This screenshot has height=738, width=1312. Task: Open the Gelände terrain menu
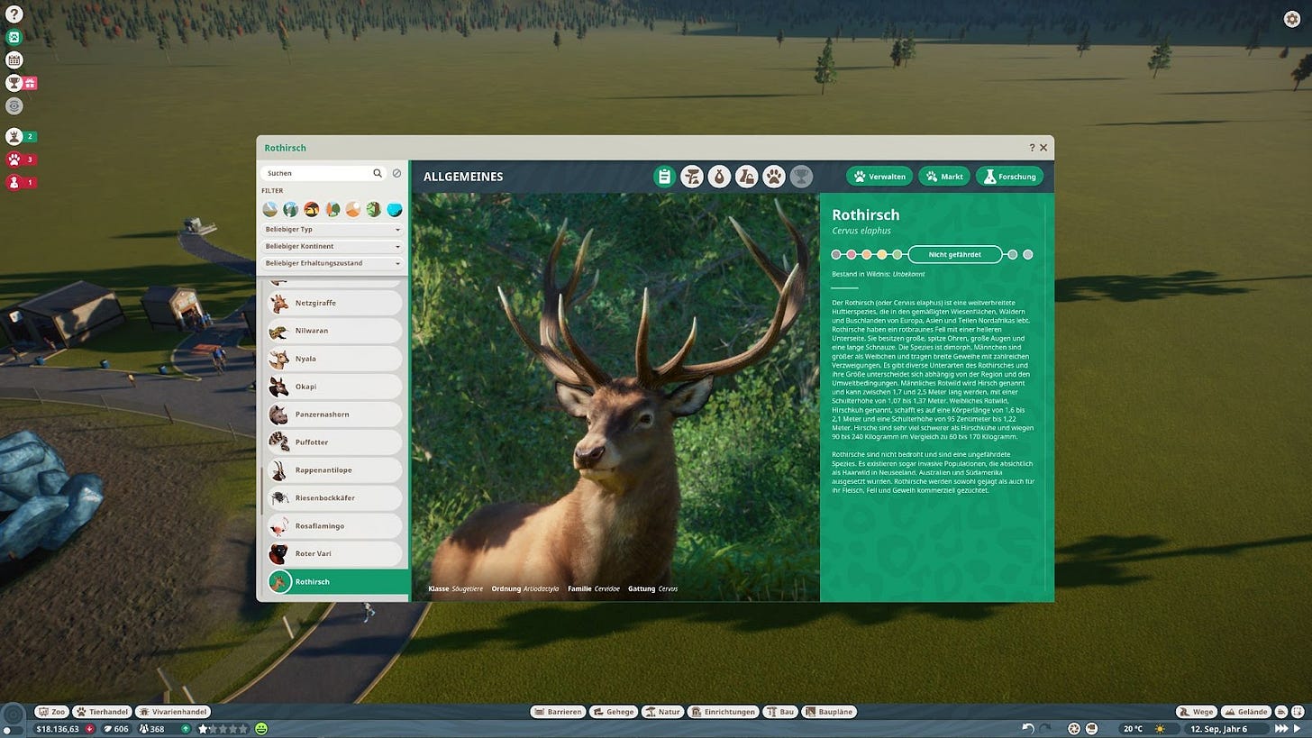(x=1245, y=712)
